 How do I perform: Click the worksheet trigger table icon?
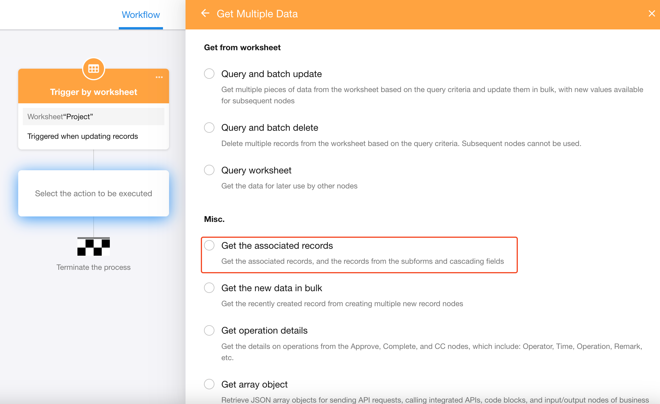[93, 69]
